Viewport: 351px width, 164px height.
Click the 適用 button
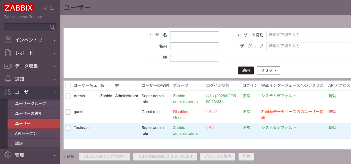coord(246,70)
